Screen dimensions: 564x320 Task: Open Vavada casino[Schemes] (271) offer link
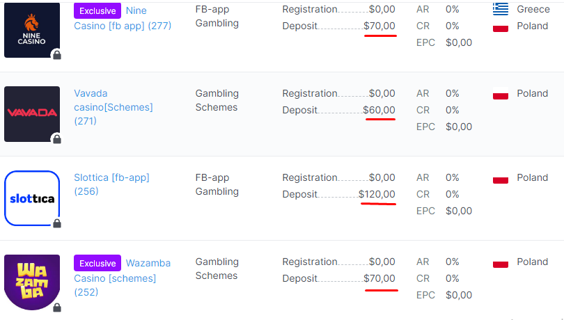pos(113,107)
